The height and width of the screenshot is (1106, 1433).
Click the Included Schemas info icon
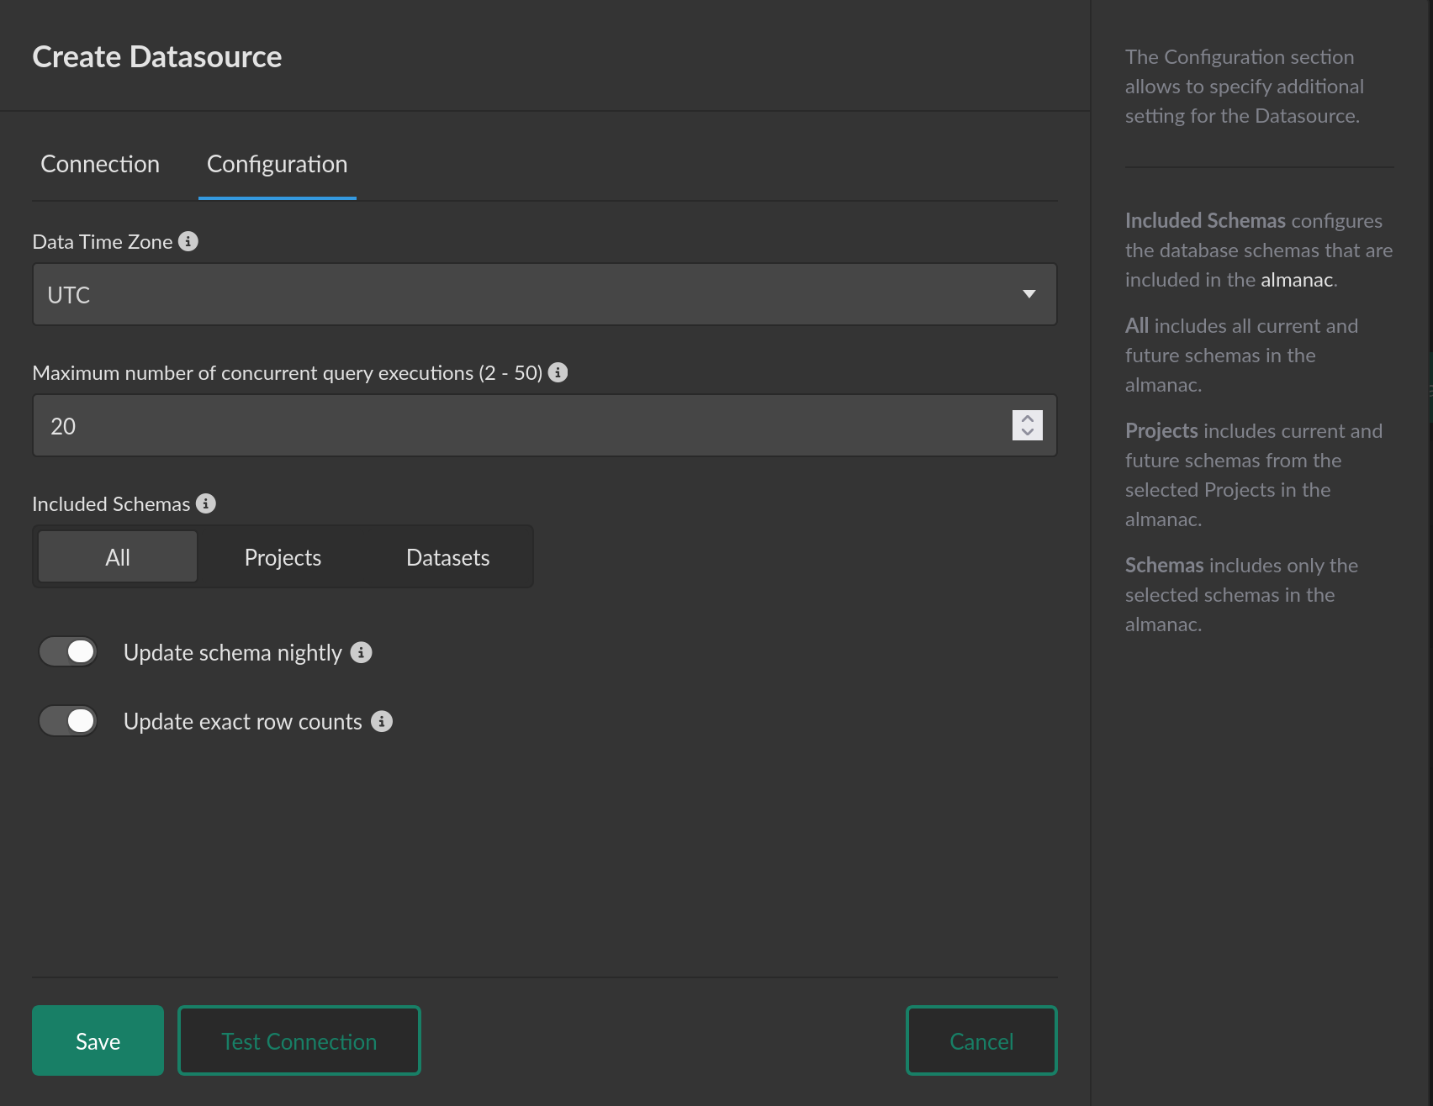click(206, 503)
